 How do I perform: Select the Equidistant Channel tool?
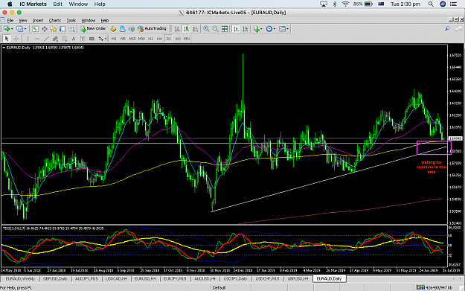click(x=55, y=39)
